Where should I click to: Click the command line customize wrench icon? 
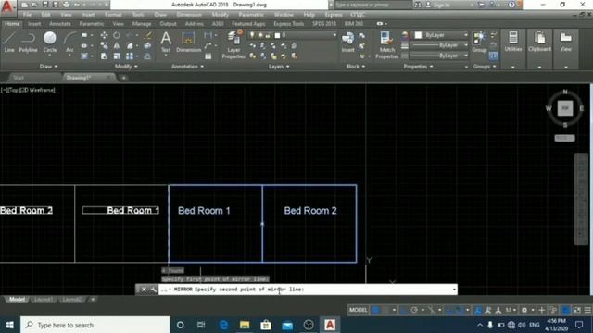coord(153,290)
